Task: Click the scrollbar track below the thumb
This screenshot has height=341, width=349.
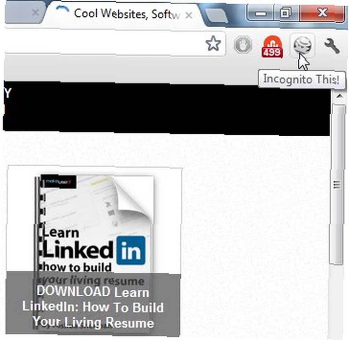Action: click(x=337, y=300)
